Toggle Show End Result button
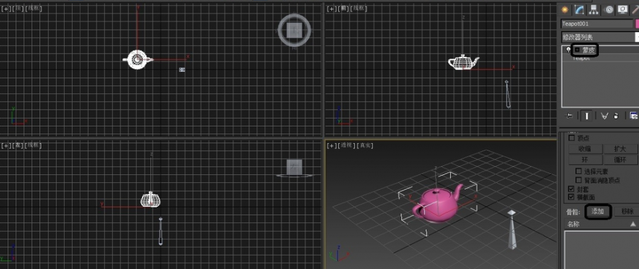639x269 pixels. click(x=586, y=116)
